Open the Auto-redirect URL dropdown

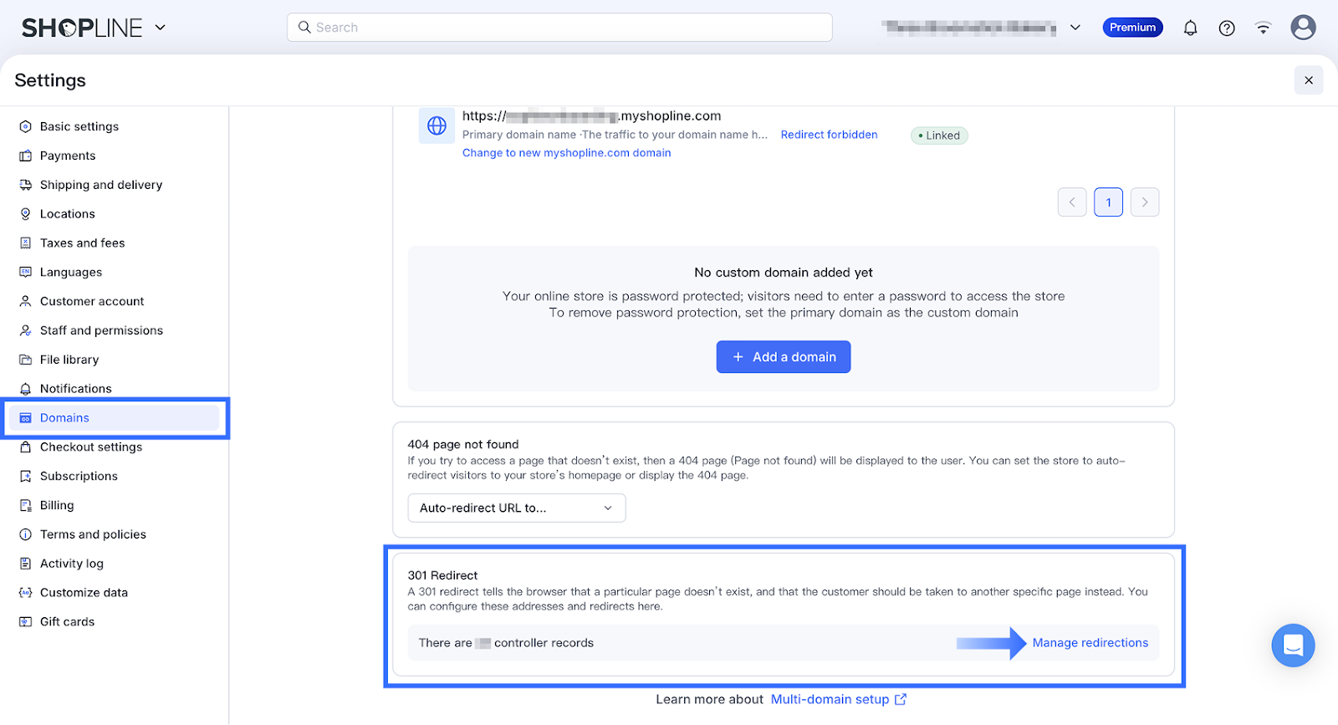[x=516, y=508]
